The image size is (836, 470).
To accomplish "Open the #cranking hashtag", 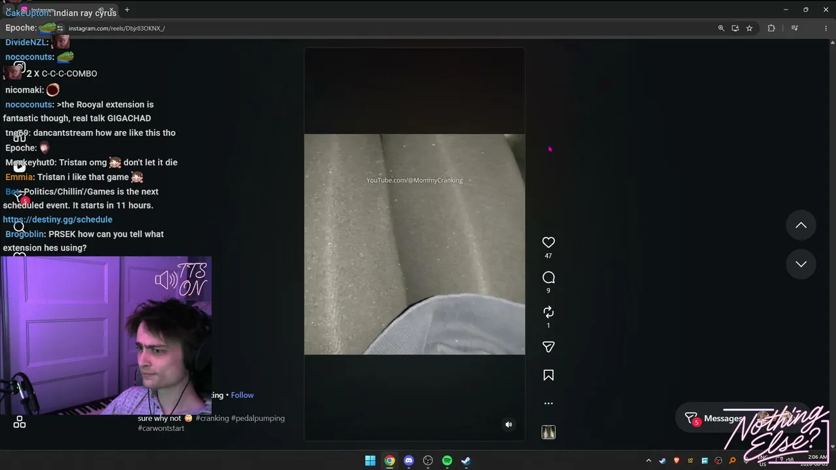I will click(212, 418).
